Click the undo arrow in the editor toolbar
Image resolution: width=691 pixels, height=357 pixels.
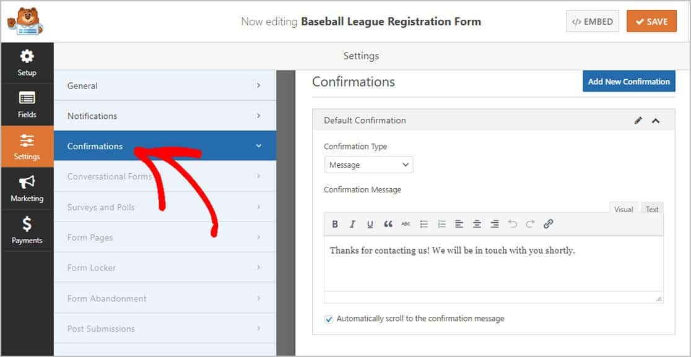[x=513, y=224]
